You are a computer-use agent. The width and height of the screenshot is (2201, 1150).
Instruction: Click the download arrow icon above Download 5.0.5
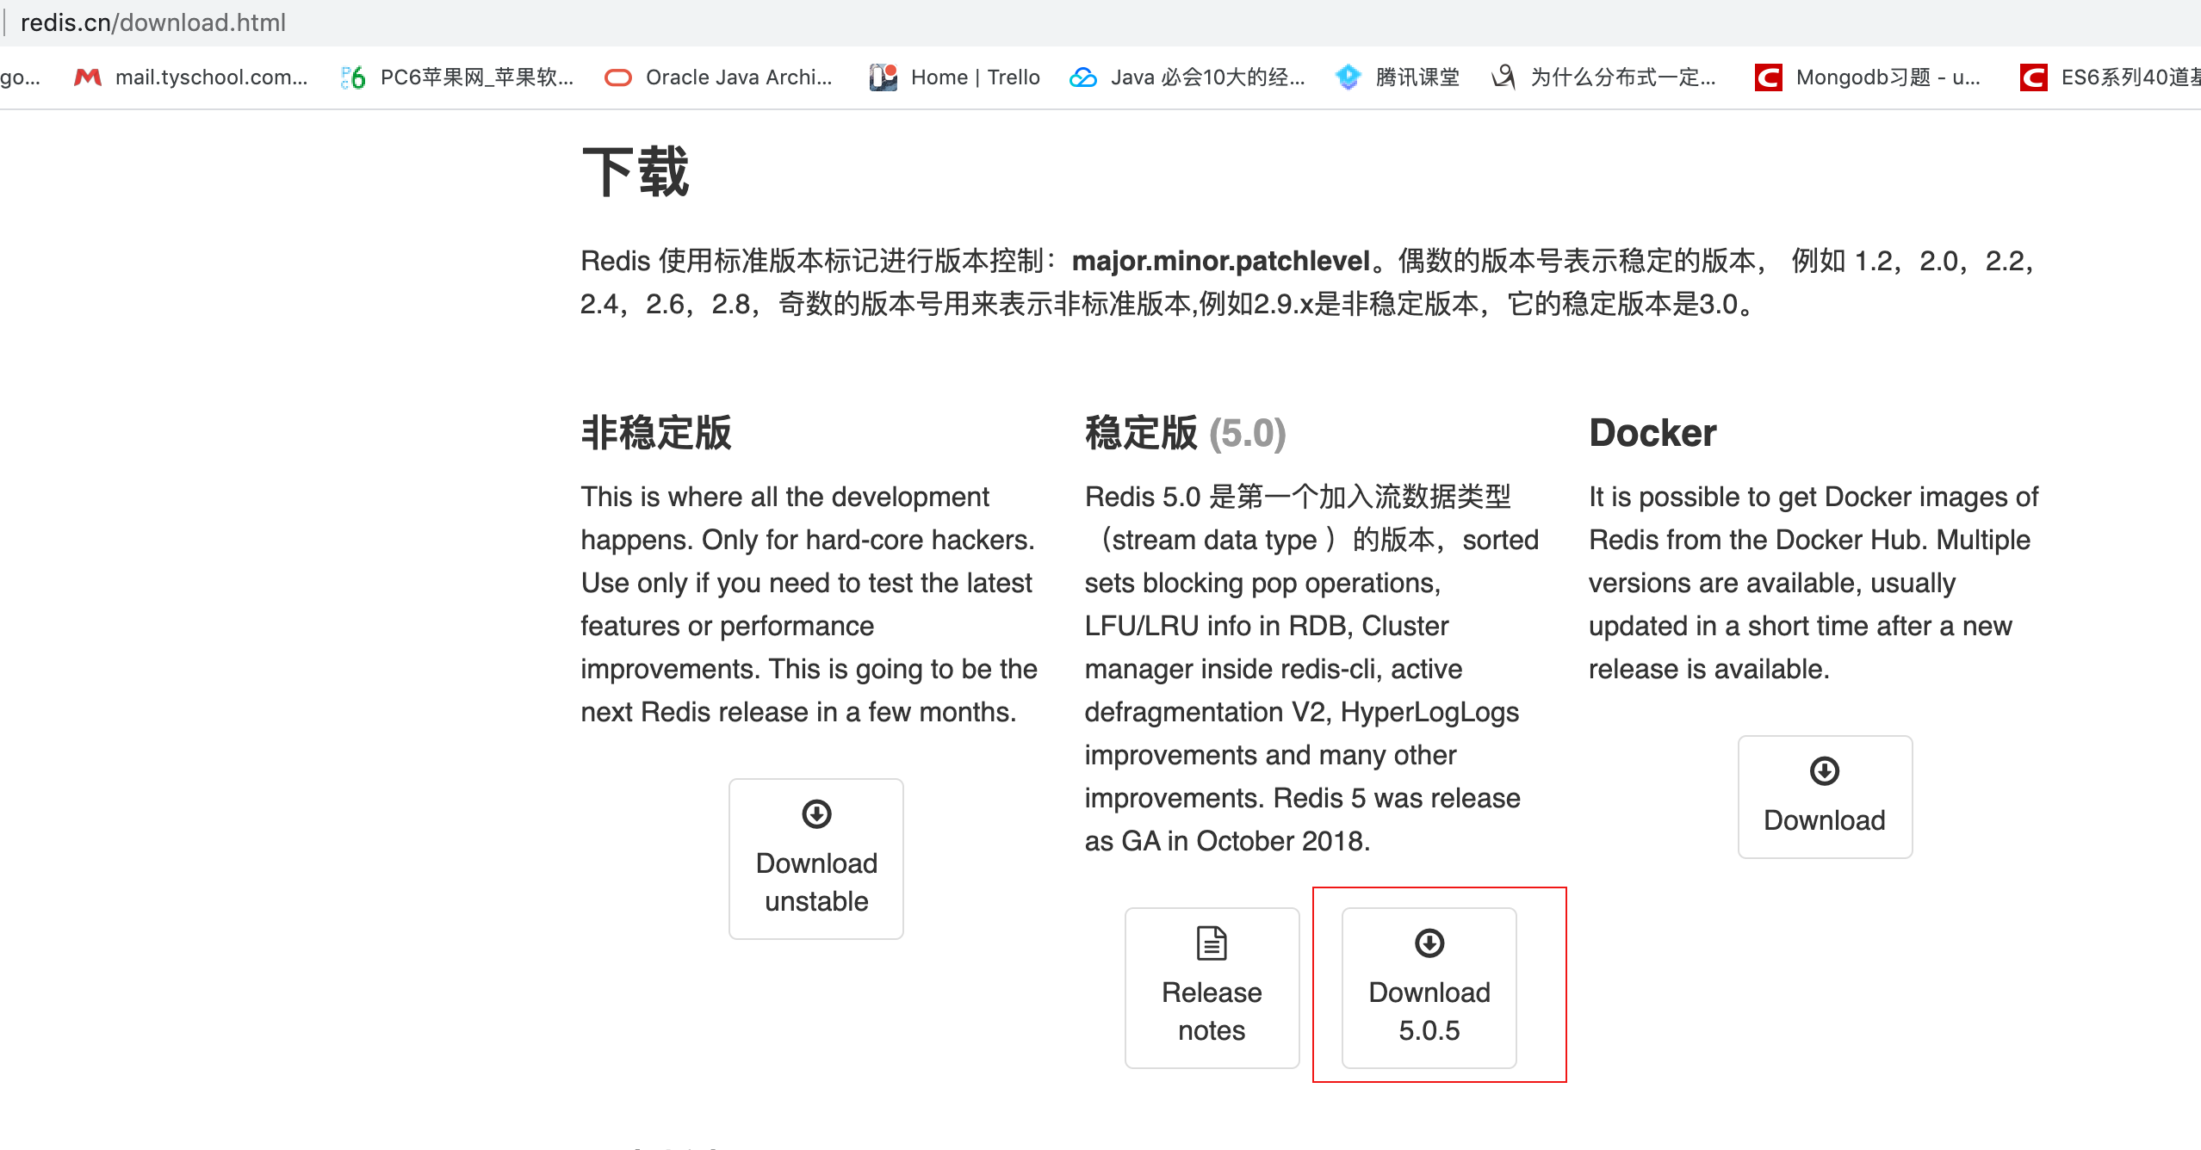[1429, 943]
